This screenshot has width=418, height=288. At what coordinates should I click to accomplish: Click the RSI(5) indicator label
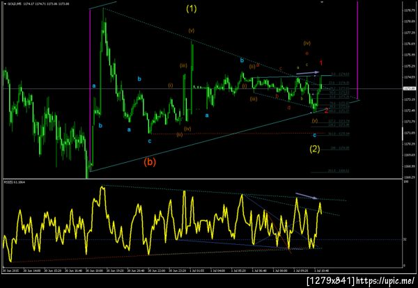14,182
